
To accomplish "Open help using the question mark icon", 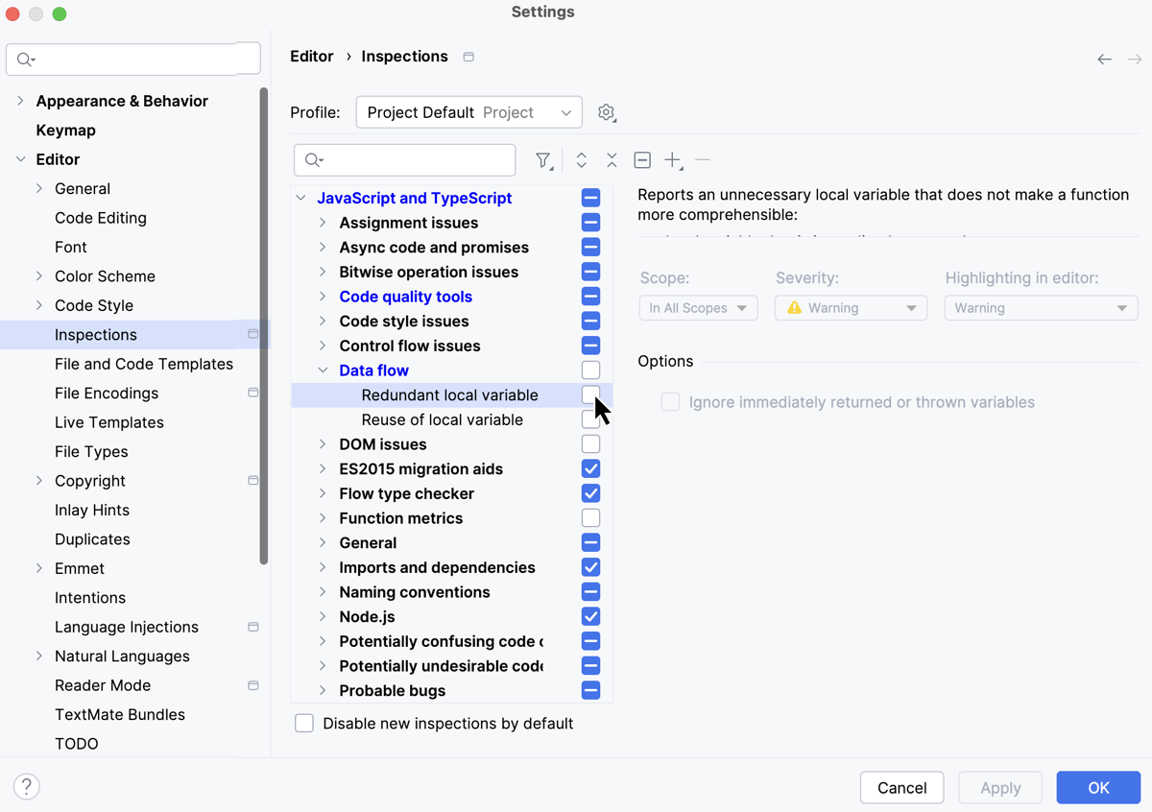I will (x=26, y=786).
